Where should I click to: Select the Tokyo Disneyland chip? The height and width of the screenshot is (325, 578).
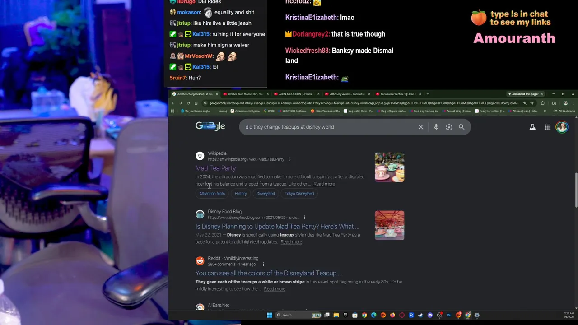(x=299, y=194)
